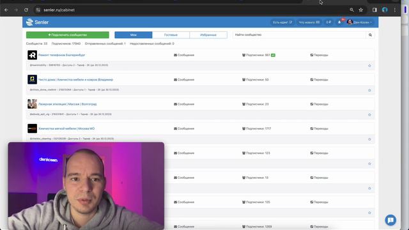Favorite Лазерная эпиляция community with star
This screenshot has width=409, height=230.
(x=369, y=115)
